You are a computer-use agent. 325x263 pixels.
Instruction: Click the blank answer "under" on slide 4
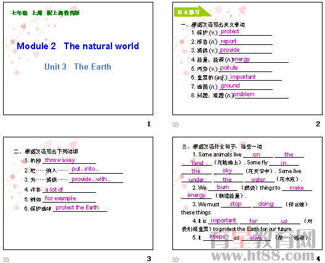click(196, 180)
